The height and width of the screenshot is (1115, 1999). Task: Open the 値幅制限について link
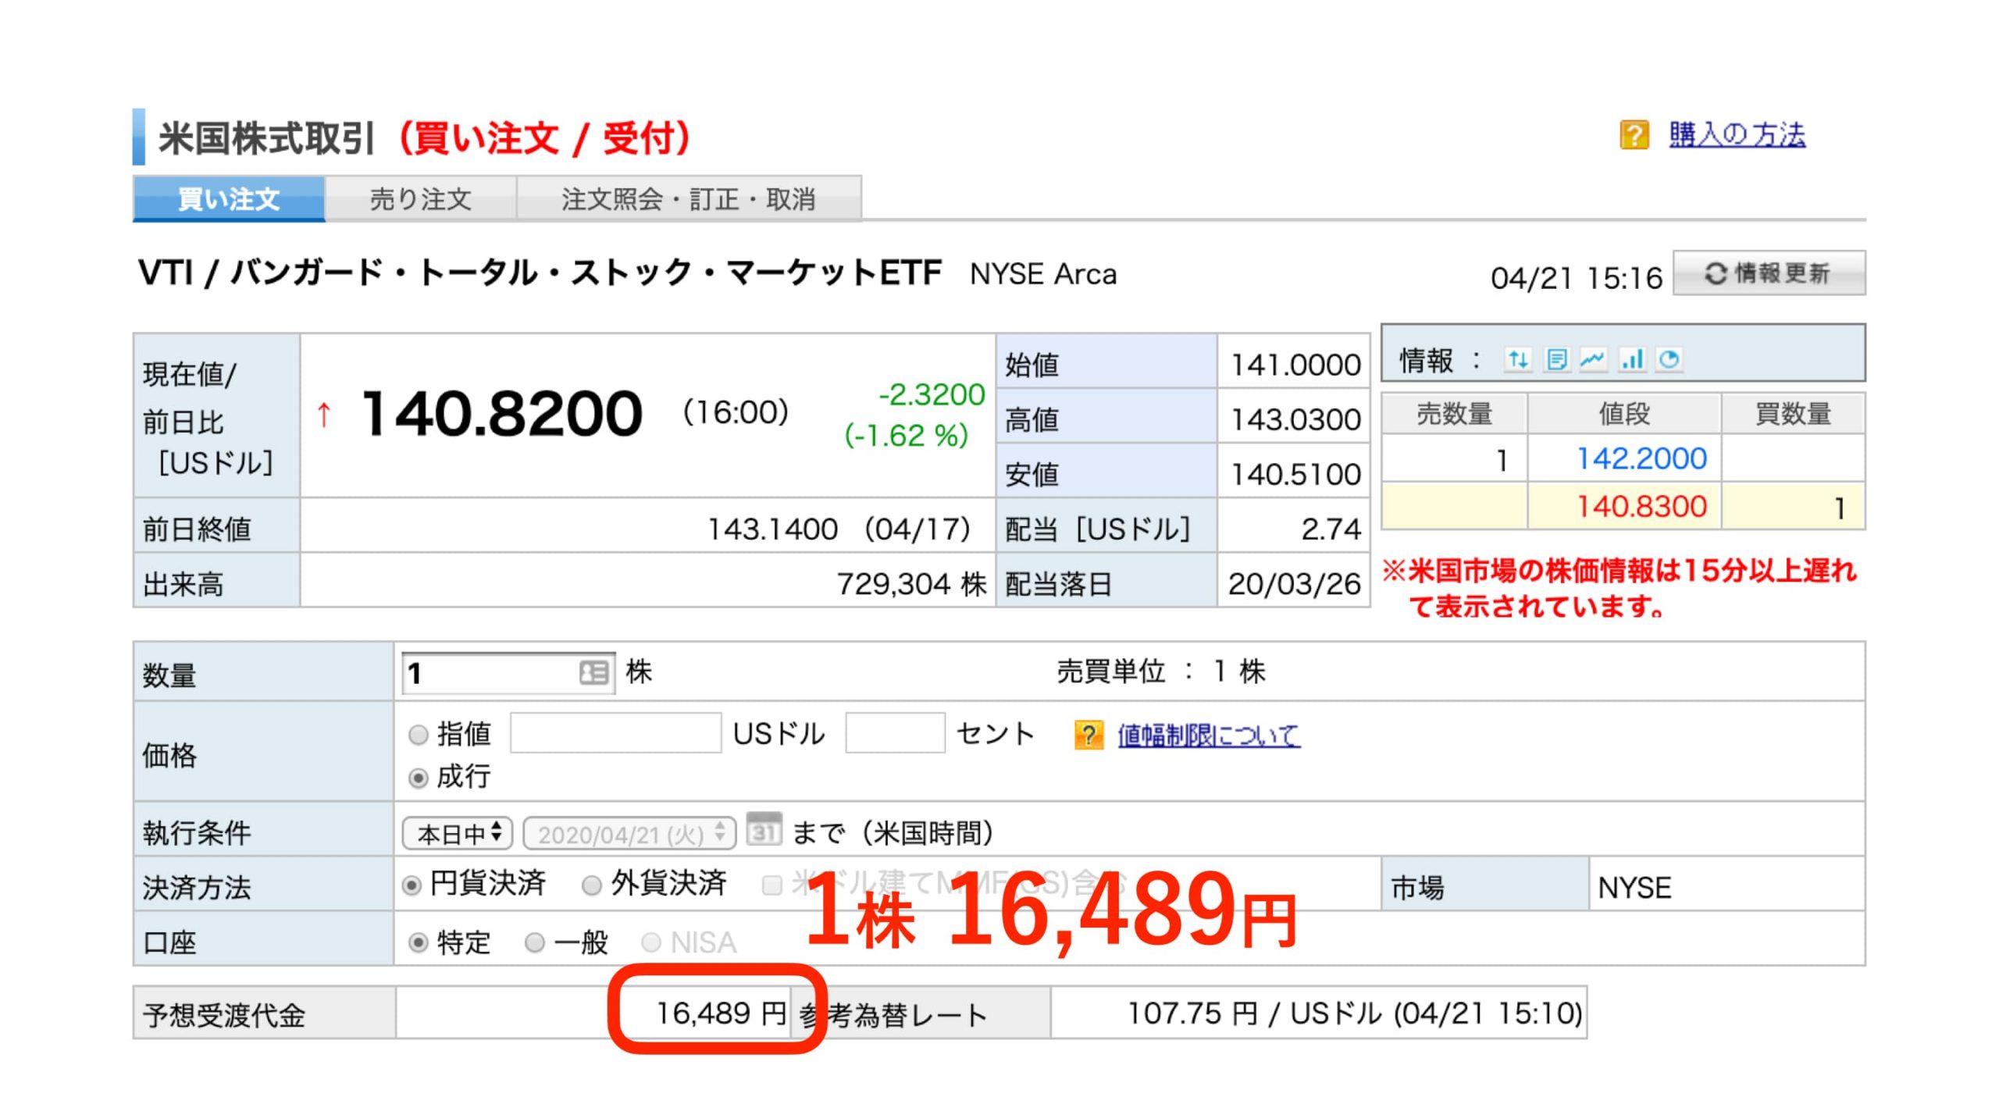pyautogui.click(x=1209, y=735)
